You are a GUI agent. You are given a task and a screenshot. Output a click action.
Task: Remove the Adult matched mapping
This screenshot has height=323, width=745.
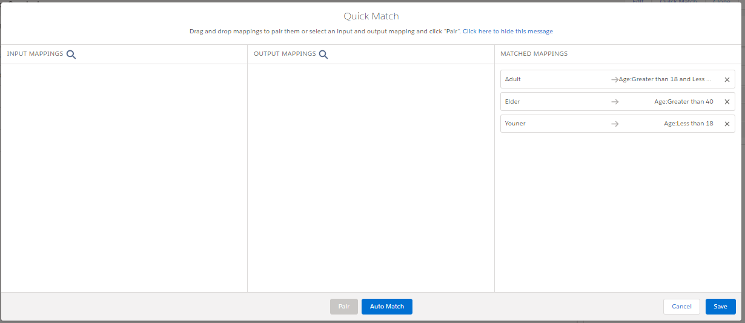click(727, 79)
